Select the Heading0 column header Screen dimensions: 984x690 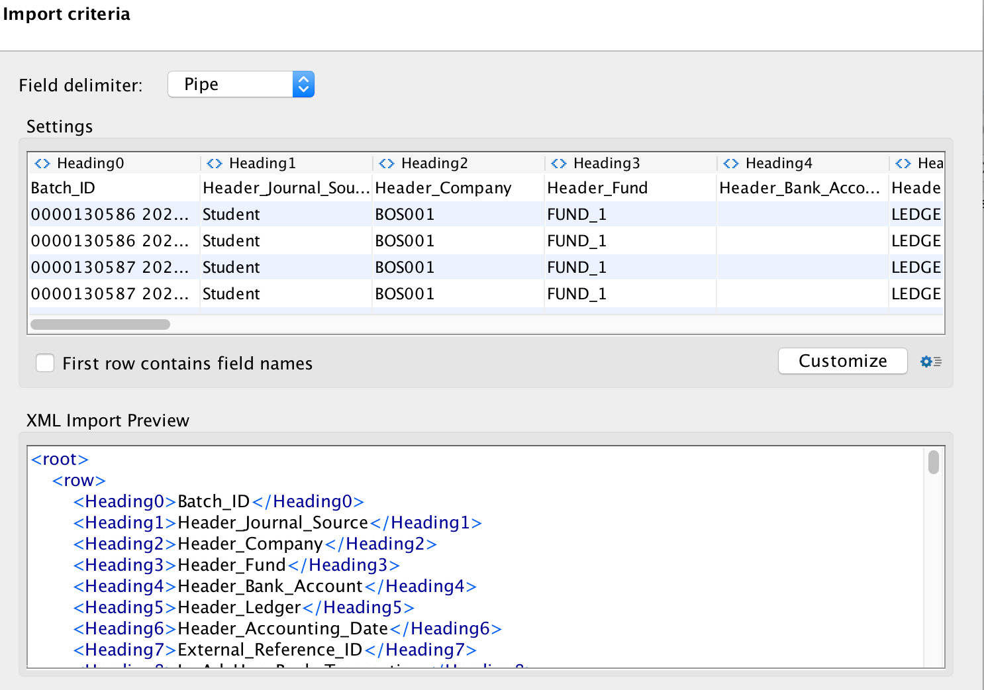pos(114,164)
